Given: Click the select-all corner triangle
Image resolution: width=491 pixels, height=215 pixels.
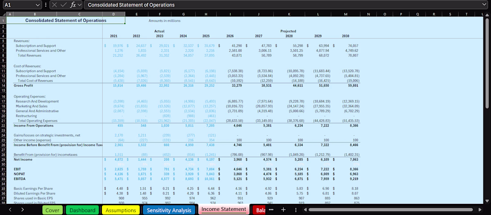Looking at the screenshot, I should click(3, 14).
